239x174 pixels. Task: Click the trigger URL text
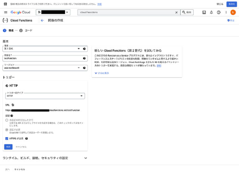pyautogui.click(x=43, y=110)
